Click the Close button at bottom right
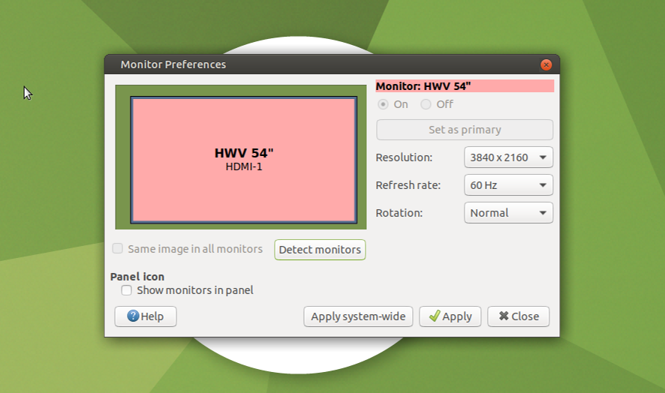The width and height of the screenshot is (665, 393). click(518, 316)
